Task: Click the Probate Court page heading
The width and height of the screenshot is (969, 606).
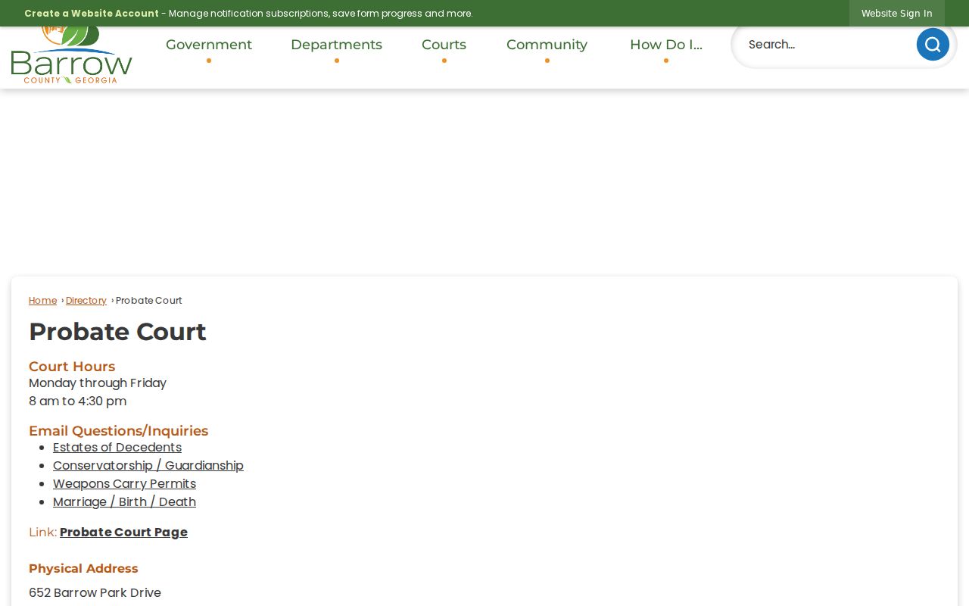Action: pos(117,332)
